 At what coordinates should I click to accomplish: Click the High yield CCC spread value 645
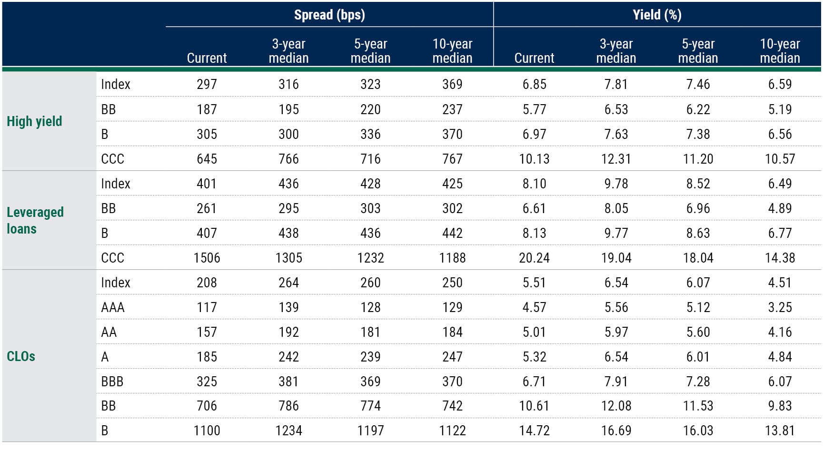(207, 159)
